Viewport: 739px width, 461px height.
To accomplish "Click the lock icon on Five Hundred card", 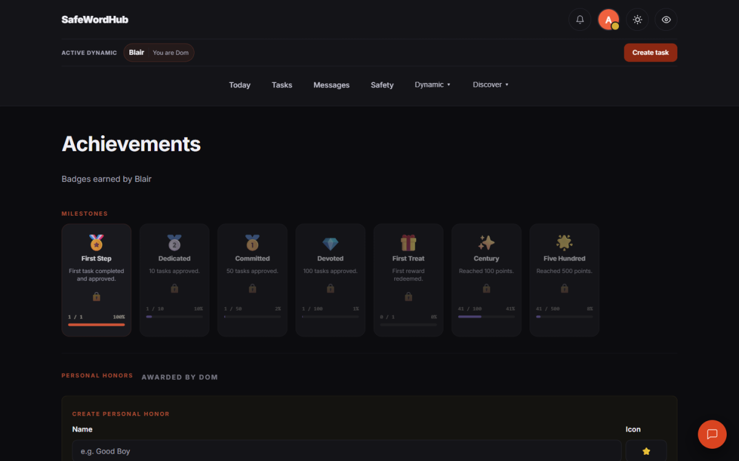I will (x=564, y=288).
